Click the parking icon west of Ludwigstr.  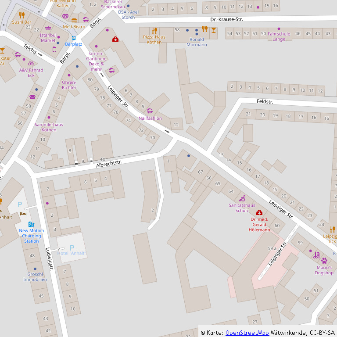(x=20, y=204)
